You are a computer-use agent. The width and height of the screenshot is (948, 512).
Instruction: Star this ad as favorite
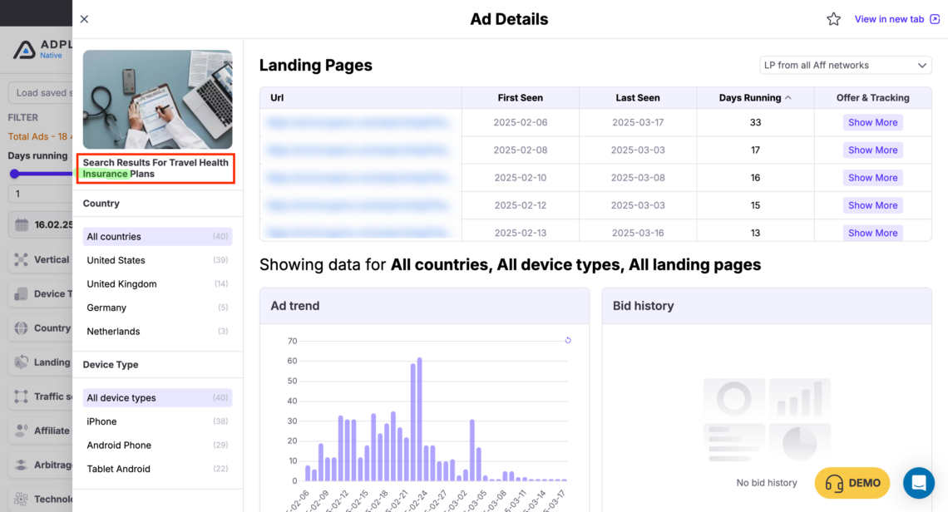click(x=834, y=18)
